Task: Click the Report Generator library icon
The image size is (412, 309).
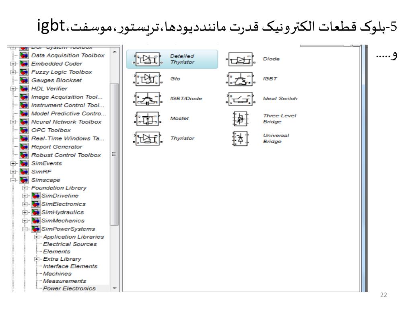Action: [x=24, y=147]
